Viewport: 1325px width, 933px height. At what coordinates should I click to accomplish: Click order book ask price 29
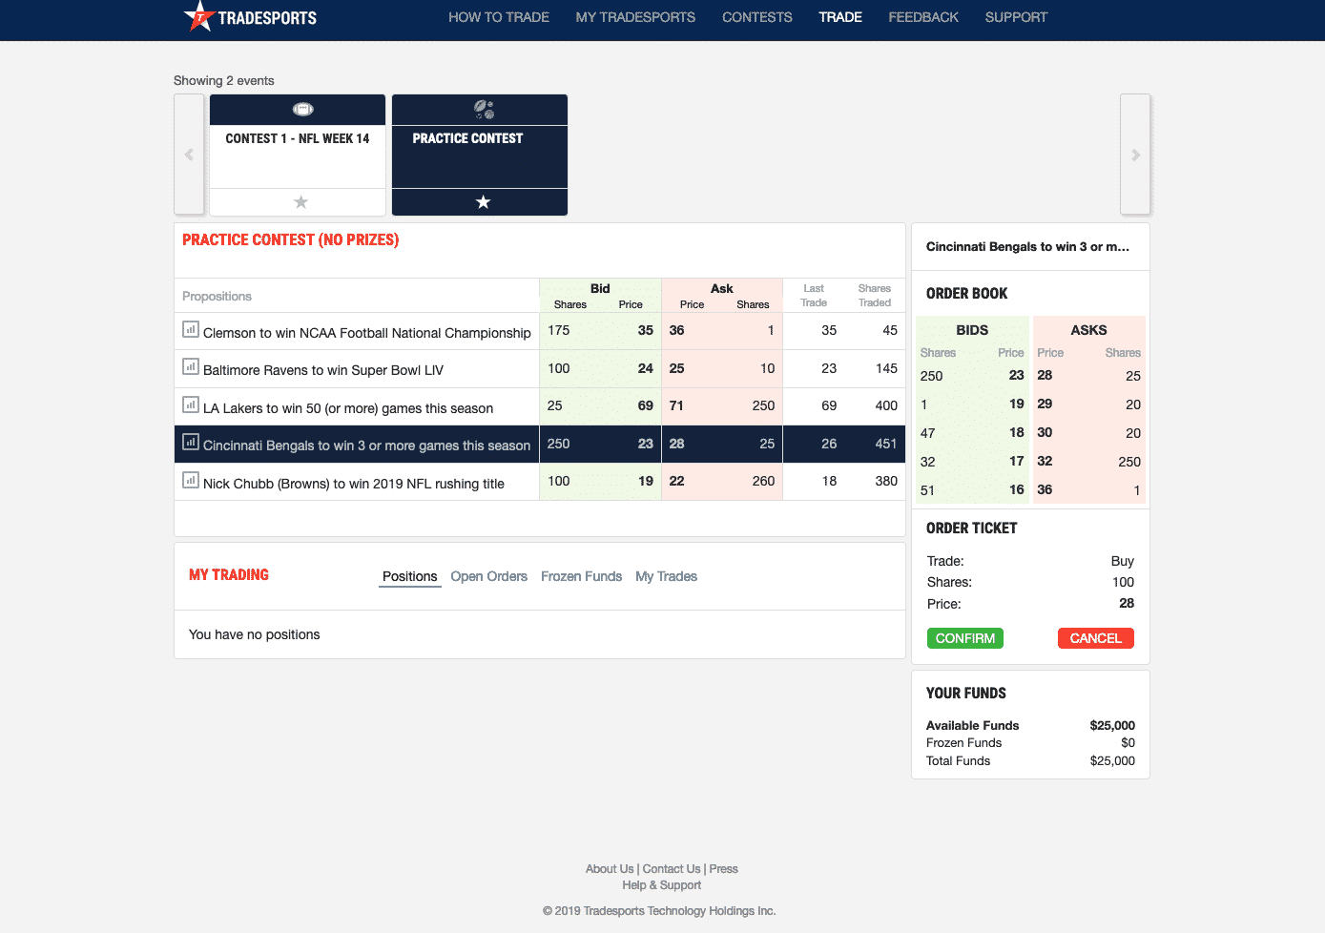(1046, 404)
